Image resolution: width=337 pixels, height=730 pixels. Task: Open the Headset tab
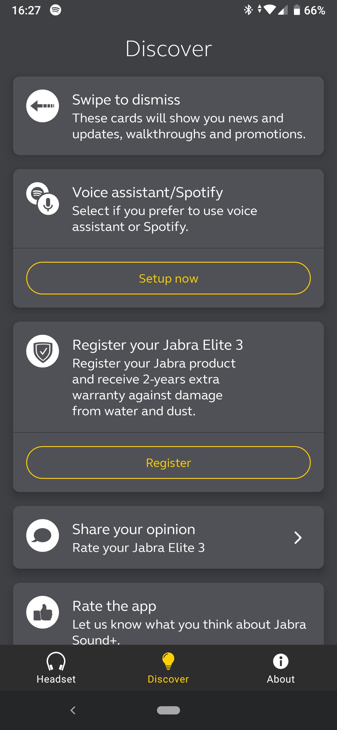[x=56, y=668]
